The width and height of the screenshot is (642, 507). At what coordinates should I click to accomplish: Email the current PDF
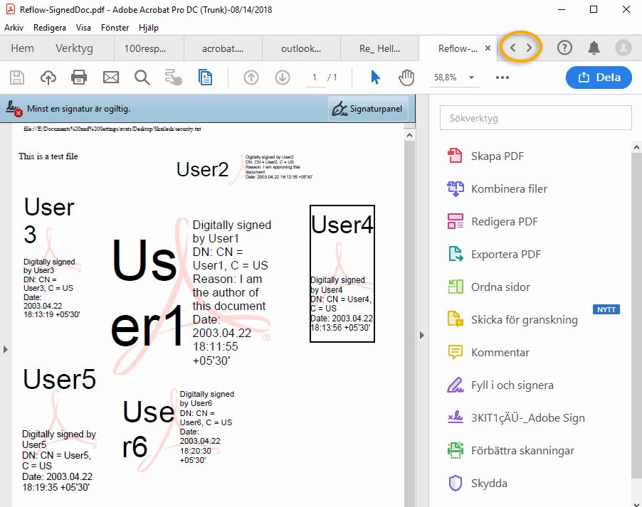109,77
